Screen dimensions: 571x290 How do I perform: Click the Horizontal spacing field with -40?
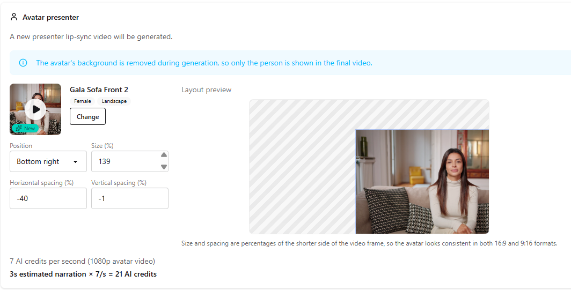(x=48, y=198)
